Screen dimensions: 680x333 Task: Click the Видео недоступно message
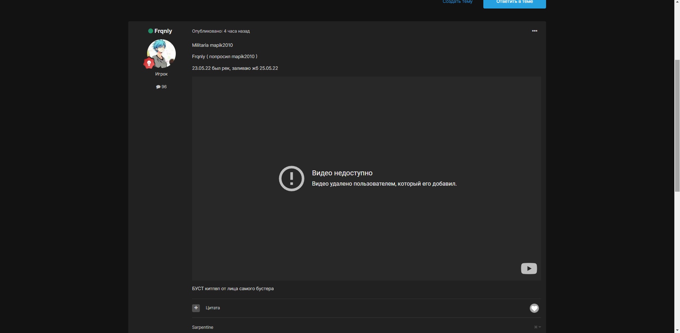click(x=342, y=173)
